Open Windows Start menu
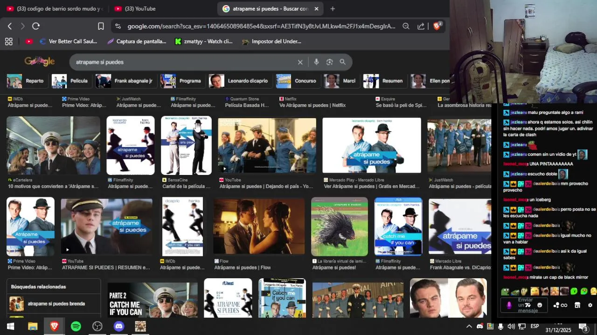The image size is (597, 335). click(x=10, y=326)
